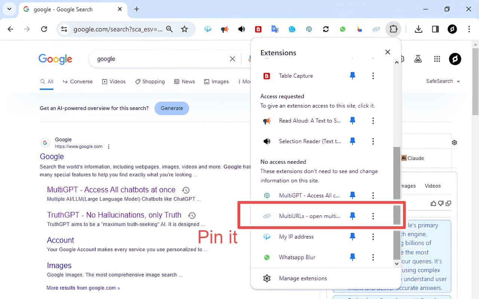The image size is (479, 299).
Task: Expand the SafeSearch dropdown
Action: (443, 81)
